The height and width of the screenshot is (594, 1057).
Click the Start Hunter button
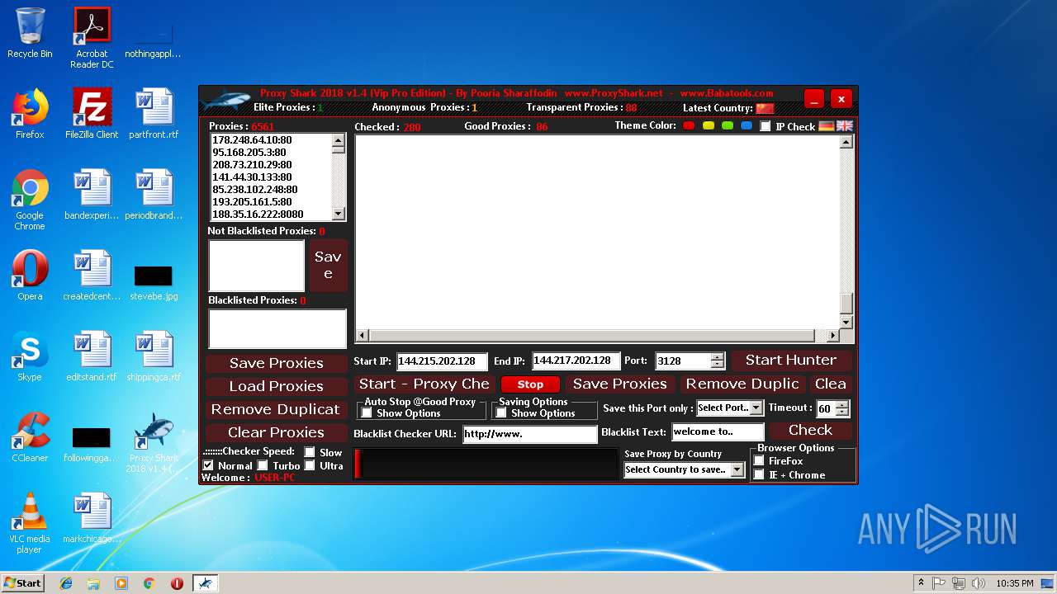click(x=791, y=360)
